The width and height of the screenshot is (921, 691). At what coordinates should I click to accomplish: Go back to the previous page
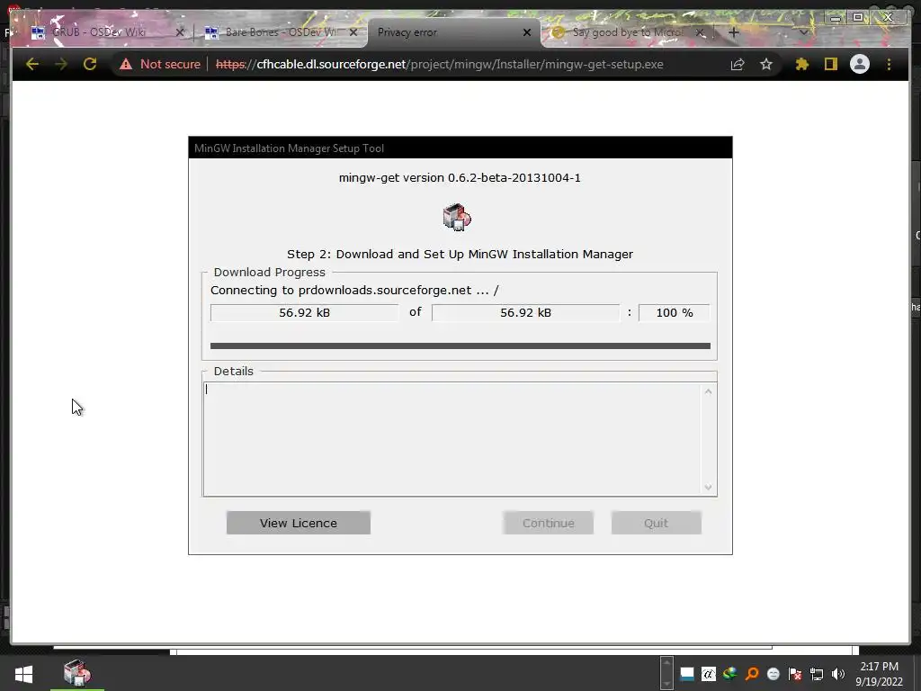tap(32, 64)
